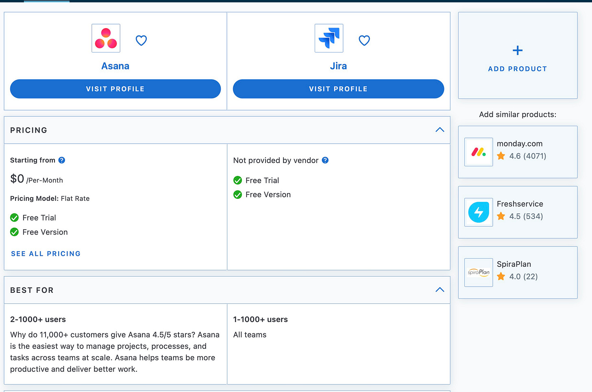
Task: Add Freshservice to the comparison
Action: [518, 212]
